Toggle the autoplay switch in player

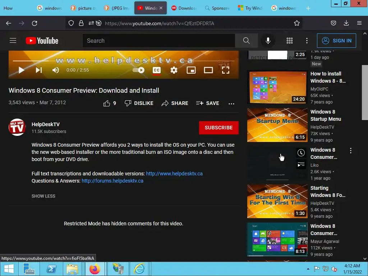[138, 70]
